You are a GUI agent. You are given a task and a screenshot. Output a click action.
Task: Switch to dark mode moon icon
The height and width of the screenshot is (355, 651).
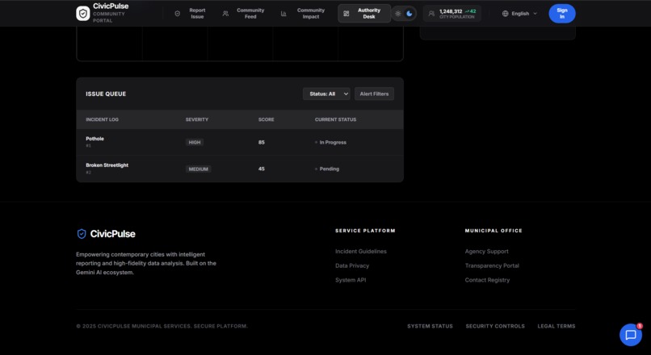tap(409, 14)
